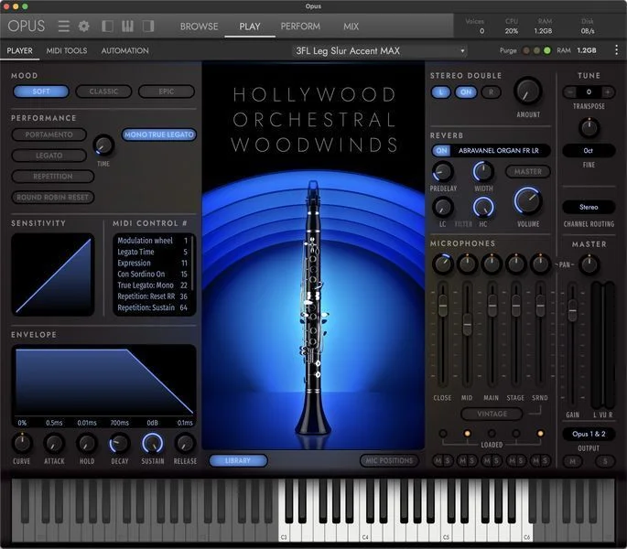Screen dimensions: 627x549
Task: Enable Portamento performance mode
Action: click(49, 135)
